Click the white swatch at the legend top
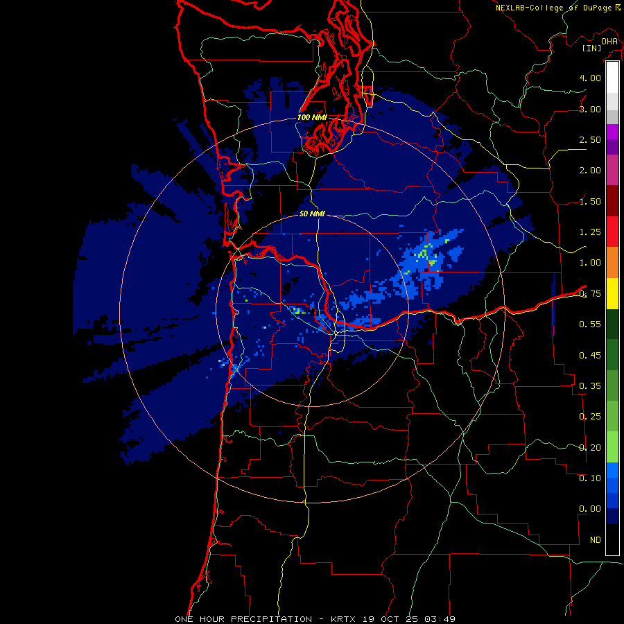 coord(612,78)
